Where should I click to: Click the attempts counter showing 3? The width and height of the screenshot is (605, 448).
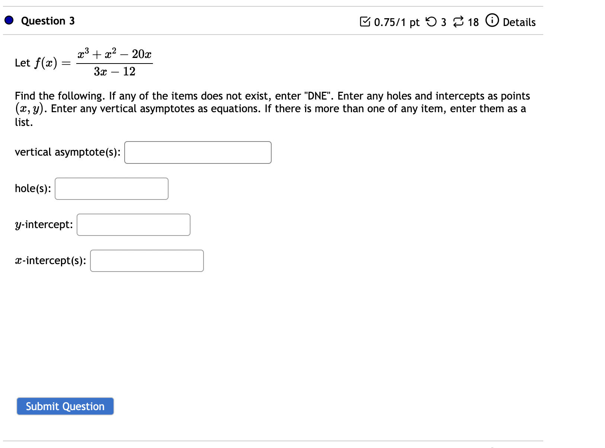[443, 22]
